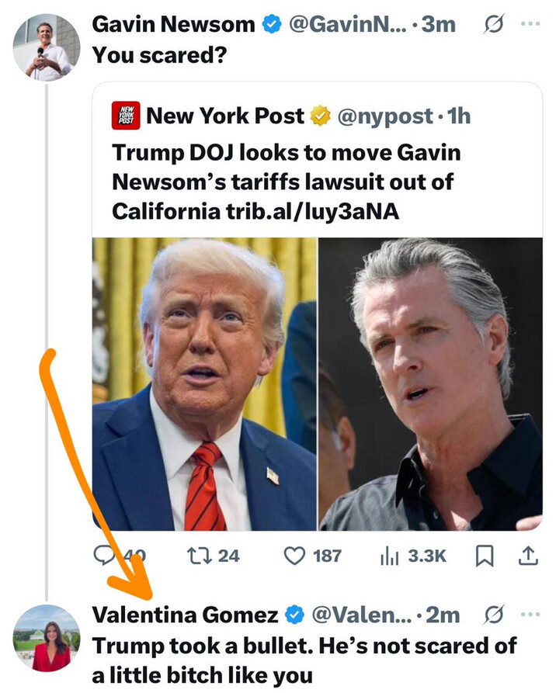Open Gavin Newsom's profile picture

tap(47, 47)
